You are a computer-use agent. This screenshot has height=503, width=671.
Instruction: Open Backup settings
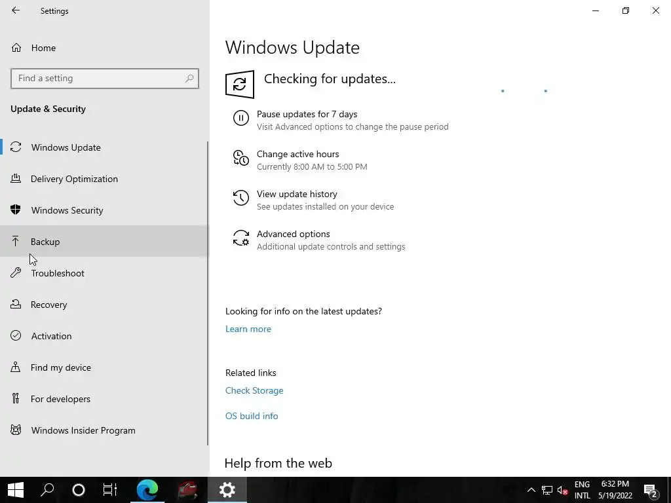[x=104, y=242]
